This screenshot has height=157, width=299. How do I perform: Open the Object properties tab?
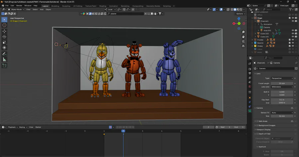tap(250, 98)
